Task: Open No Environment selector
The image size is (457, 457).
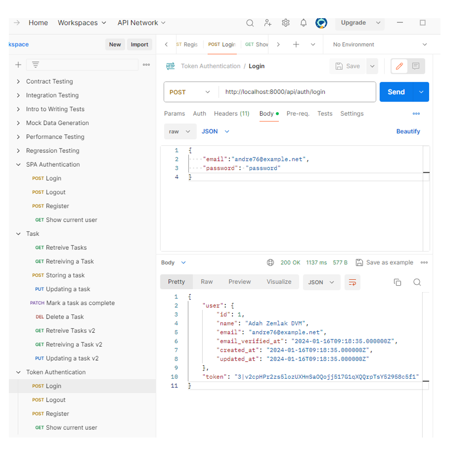Action: pos(380,44)
